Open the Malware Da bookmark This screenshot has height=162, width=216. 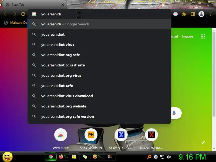(x=16, y=23)
